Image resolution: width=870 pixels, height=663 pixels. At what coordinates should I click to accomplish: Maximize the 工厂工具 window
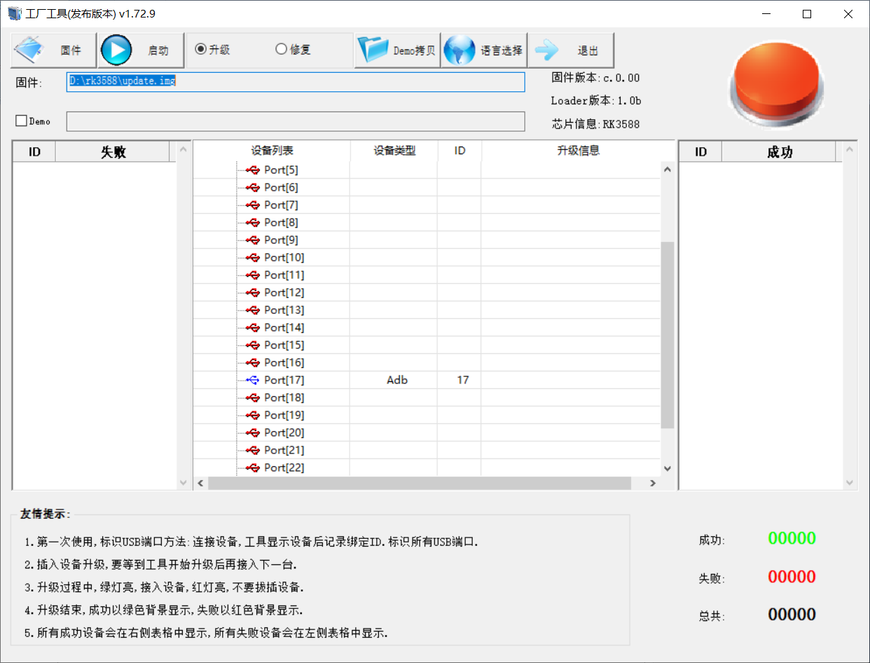[x=807, y=13]
